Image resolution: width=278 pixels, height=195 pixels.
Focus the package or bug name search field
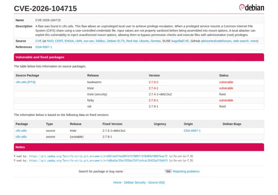click(x=144, y=172)
